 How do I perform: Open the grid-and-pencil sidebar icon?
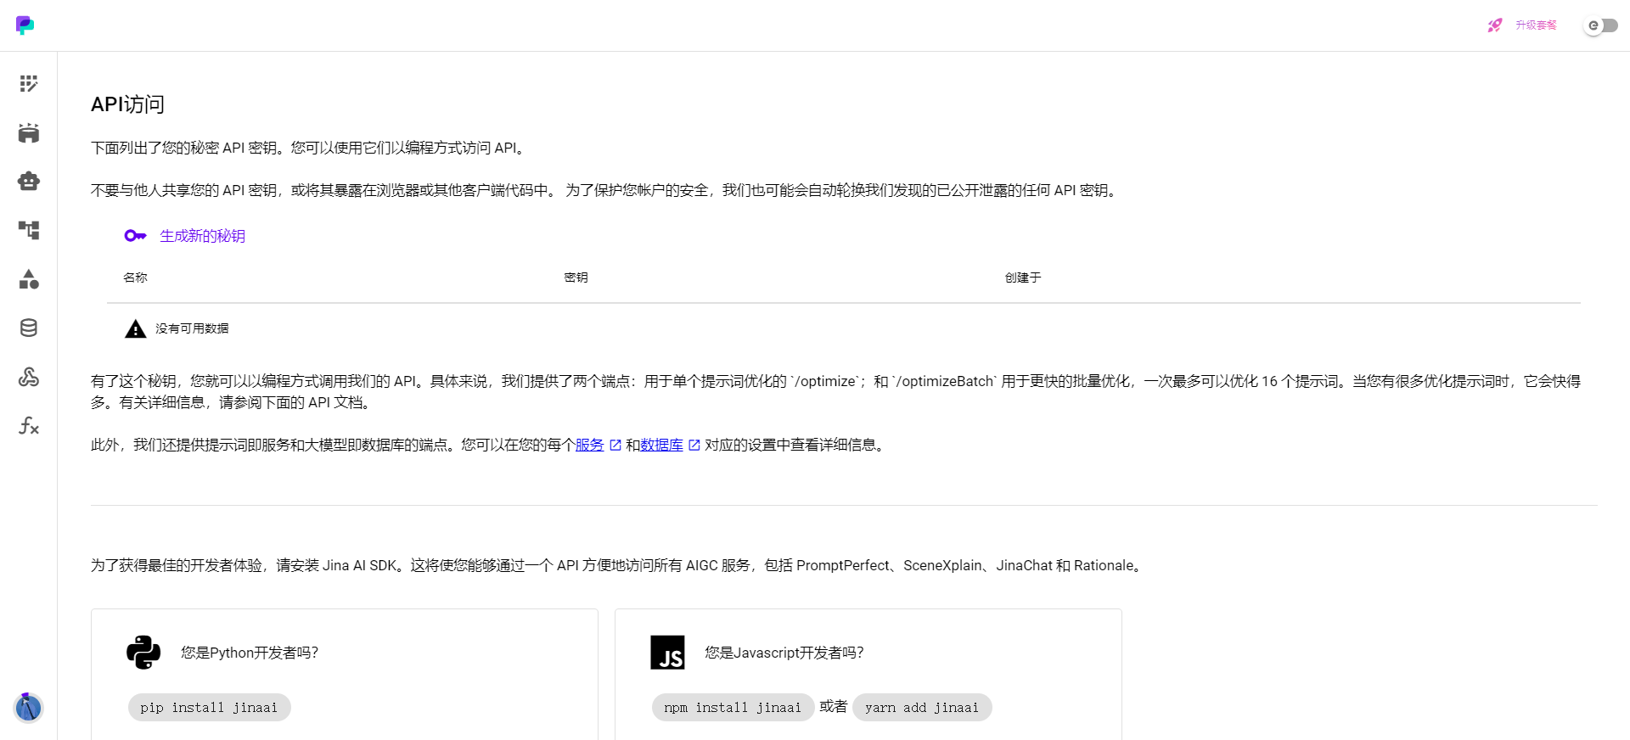pos(29,83)
